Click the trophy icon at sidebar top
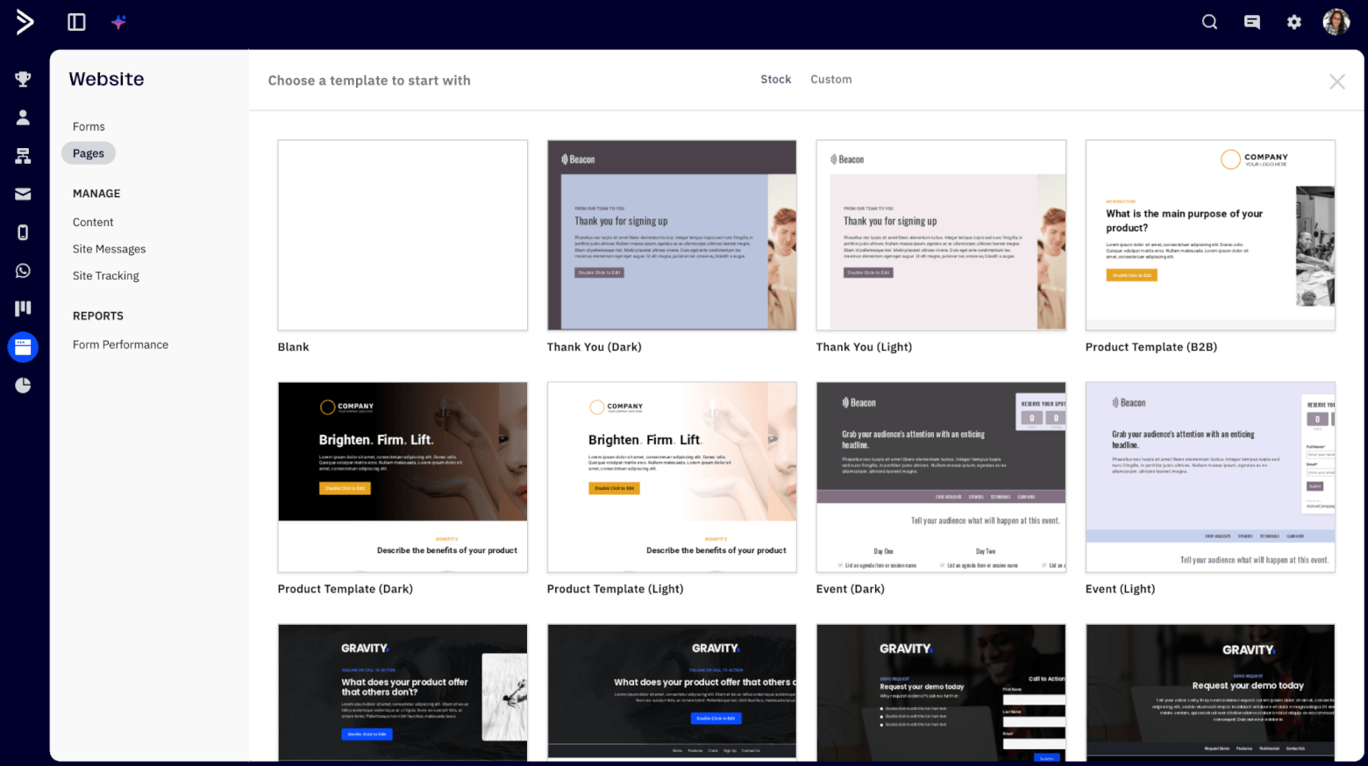 [x=23, y=79]
